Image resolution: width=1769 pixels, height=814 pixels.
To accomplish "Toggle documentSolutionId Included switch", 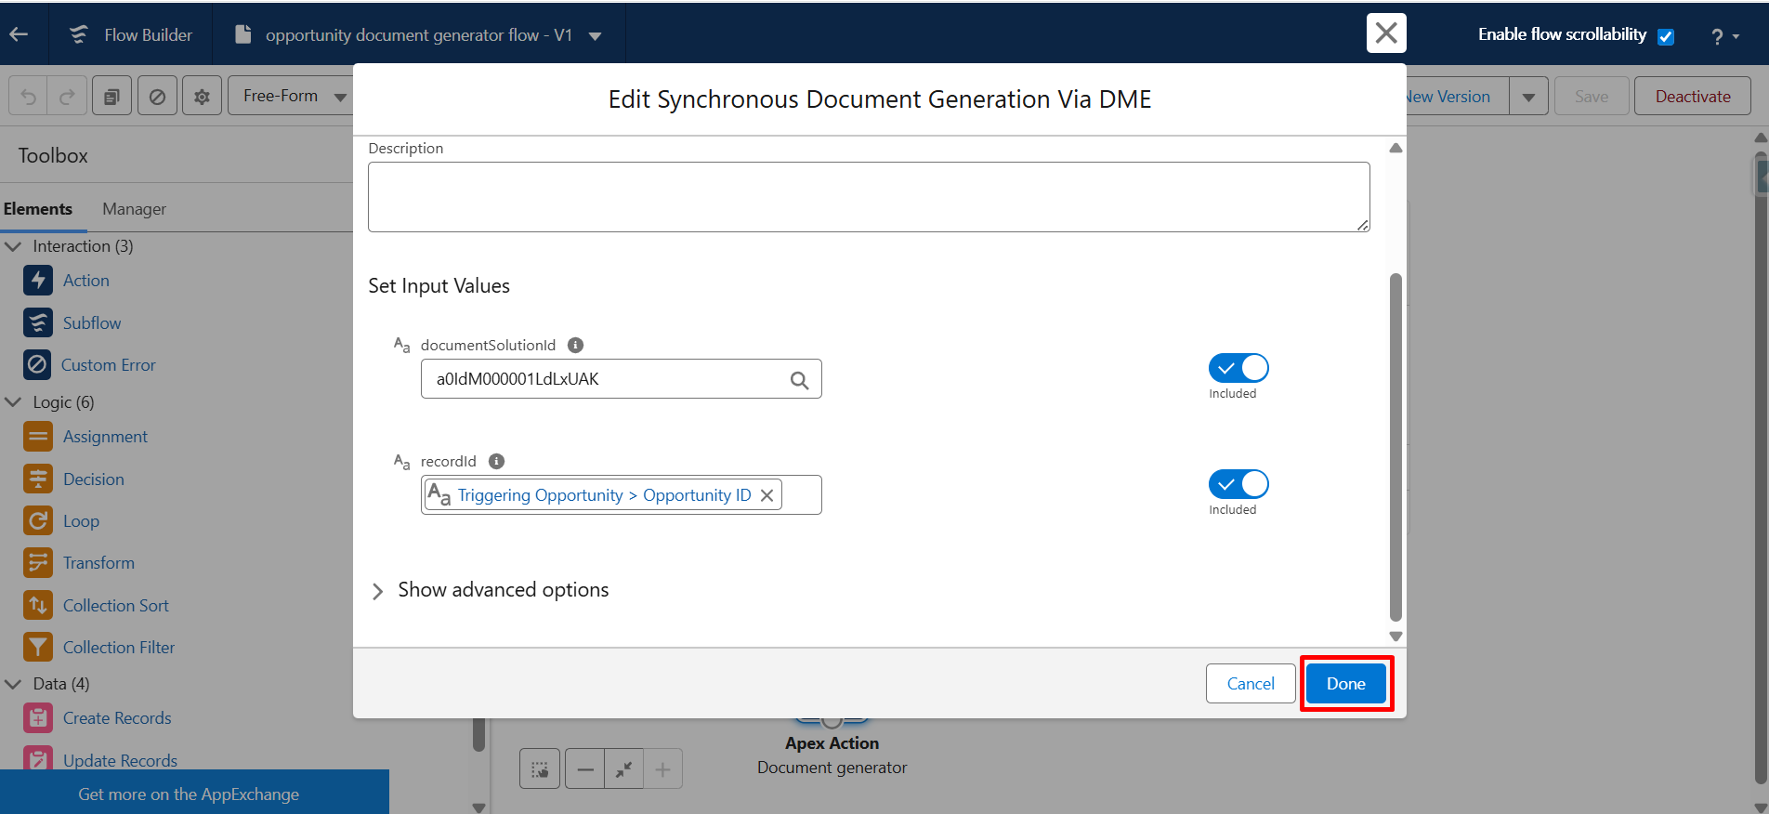I will point(1238,368).
